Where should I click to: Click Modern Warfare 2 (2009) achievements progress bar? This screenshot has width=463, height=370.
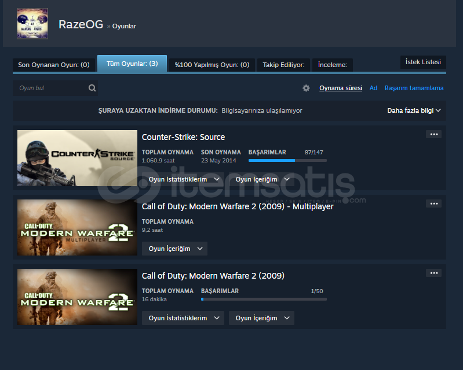point(264,299)
